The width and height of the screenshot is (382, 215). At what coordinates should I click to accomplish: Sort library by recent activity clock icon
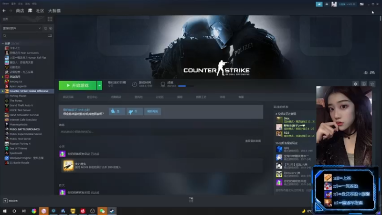point(45,28)
